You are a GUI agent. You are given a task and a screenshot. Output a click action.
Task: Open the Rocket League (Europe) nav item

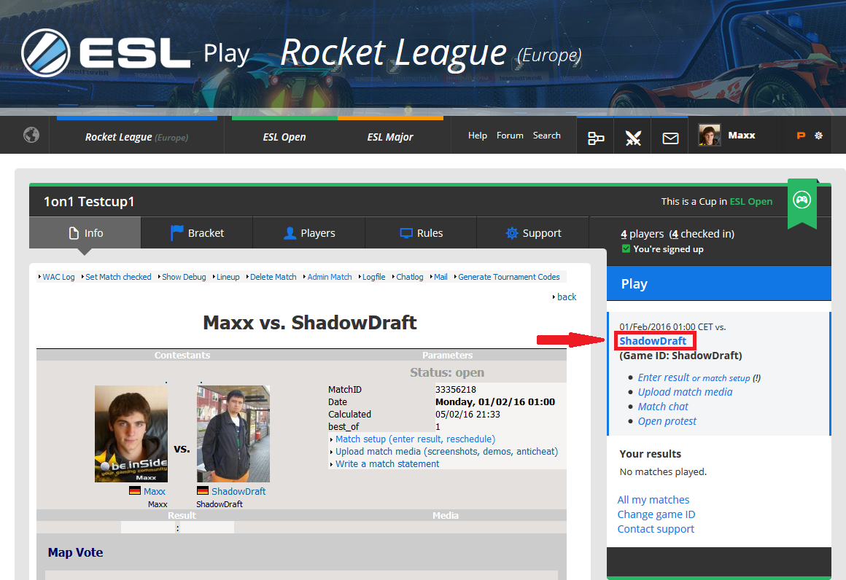(136, 137)
